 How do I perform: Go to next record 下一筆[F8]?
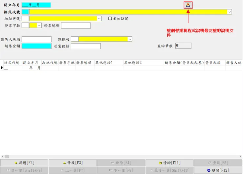coord(121,170)
